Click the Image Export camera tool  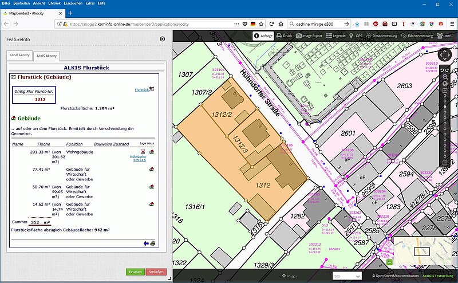pyautogui.click(x=310, y=36)
